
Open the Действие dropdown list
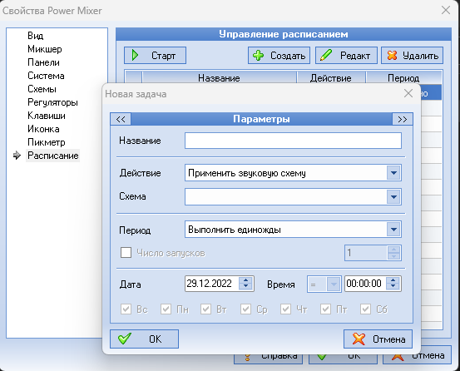pos(393,173)
